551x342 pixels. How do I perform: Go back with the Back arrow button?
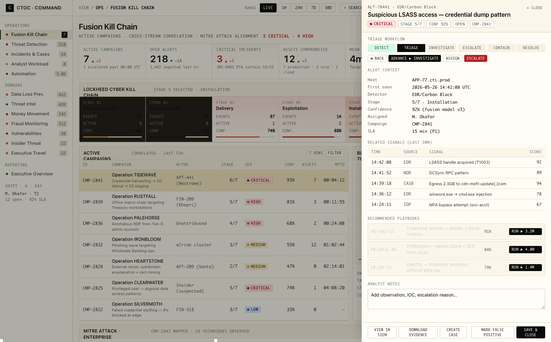pos(377,58)
